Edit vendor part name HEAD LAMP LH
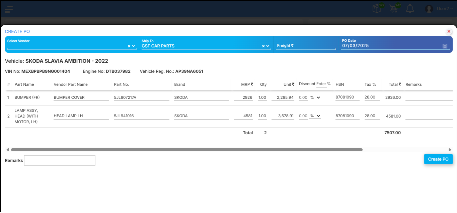Viewport: 457px width, 213px height. [81, 116]
